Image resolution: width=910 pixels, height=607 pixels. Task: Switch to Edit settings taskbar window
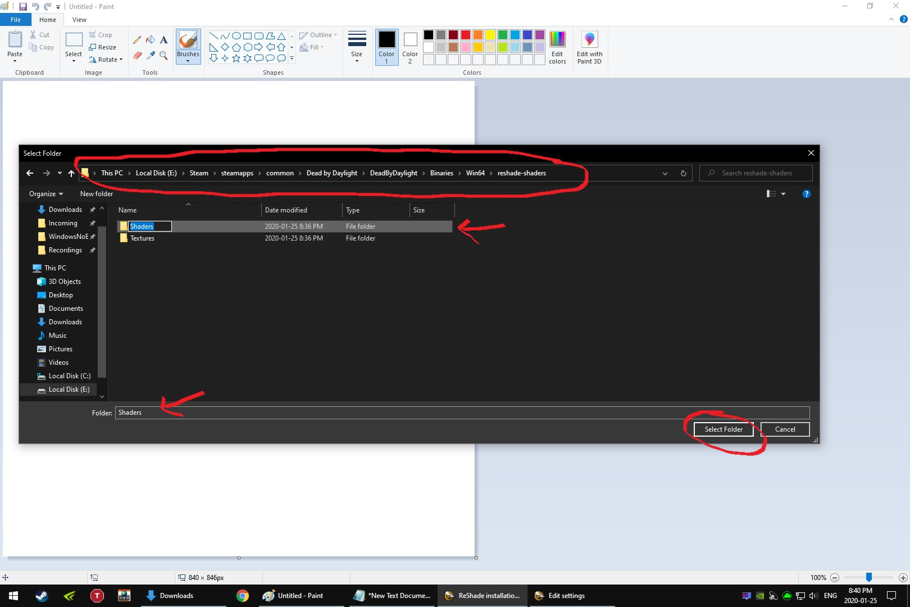[572, 596]
